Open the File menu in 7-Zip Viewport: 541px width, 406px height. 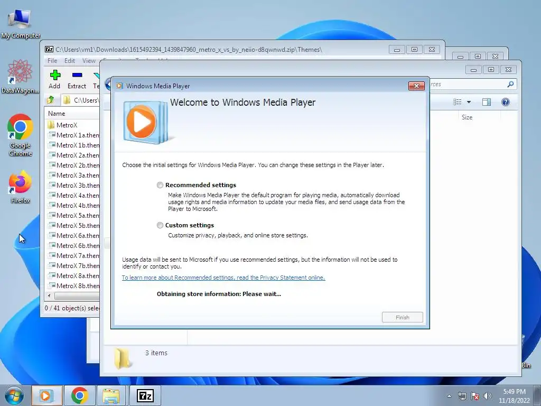pos(52,61)
